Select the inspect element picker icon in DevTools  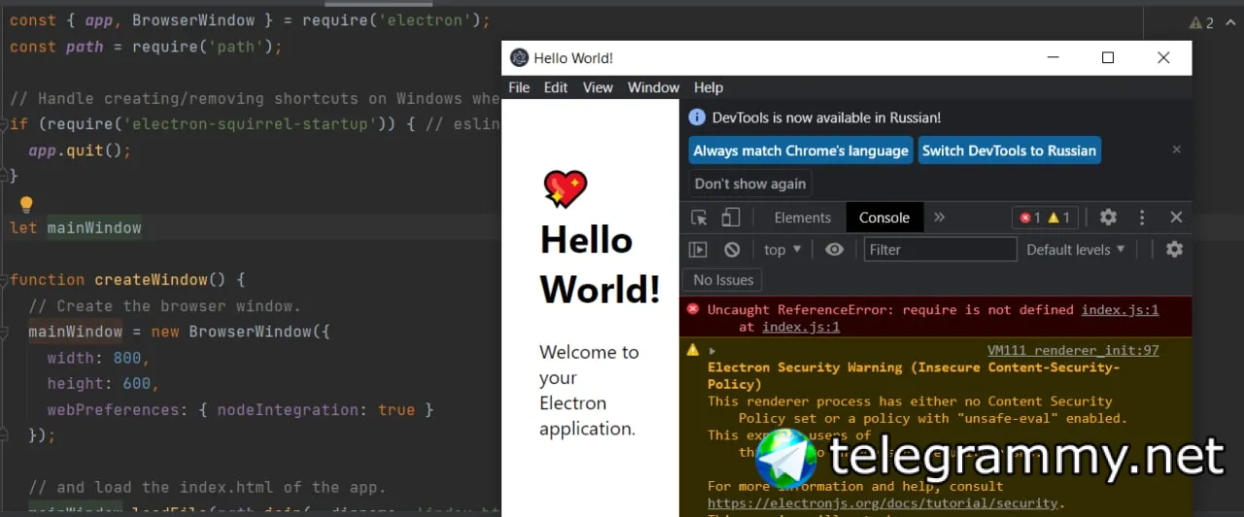pyautogui.click(x=699, y=218)
